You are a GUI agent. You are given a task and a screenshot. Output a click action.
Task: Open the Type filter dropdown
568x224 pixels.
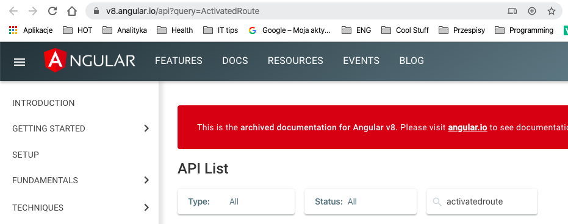click(236, 201)
